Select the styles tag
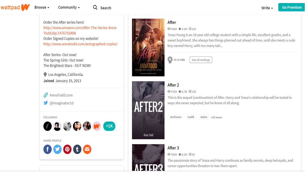Viewport: 305px width, 172px height. pos(204,117)
